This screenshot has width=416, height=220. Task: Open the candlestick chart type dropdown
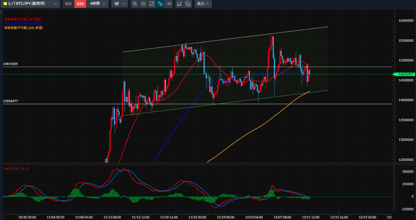point(120,4)
